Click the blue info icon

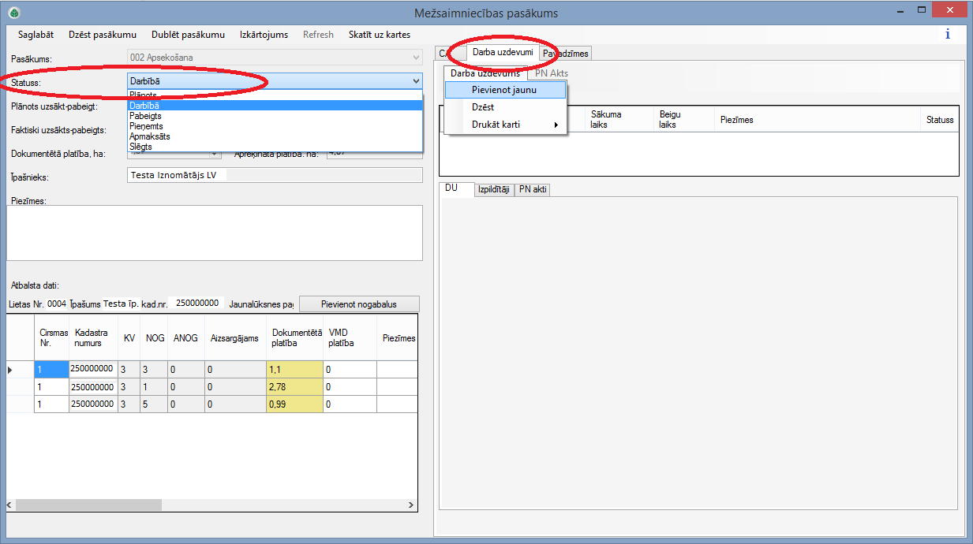click(x=947, y=35)
